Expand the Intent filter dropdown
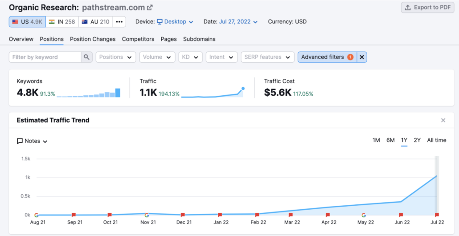Viewport: 459px width, 236px height. (221, 57)
